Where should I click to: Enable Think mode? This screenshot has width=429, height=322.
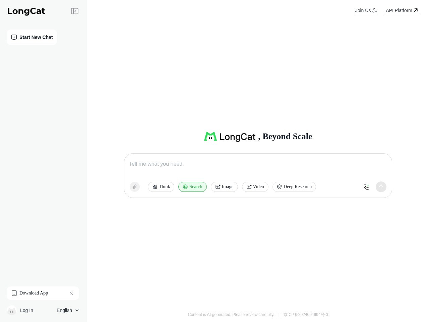[x=161, y=187]
